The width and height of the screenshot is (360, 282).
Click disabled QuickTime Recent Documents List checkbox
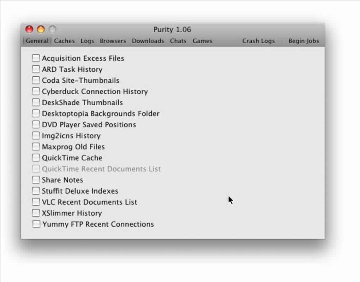point(36,169)
